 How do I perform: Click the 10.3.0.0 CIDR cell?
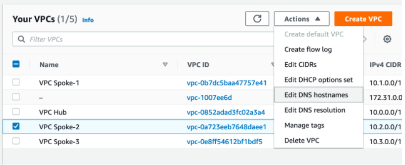pos(385,141)
